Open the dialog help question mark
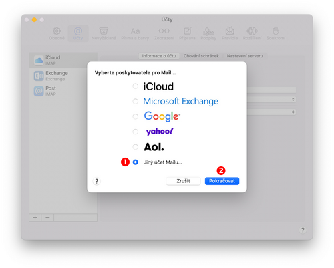The image size is (334, 268). point(97,181)
